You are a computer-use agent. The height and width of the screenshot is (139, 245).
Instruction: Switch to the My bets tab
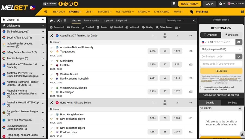pyautogui.click(x=232, y=103)
